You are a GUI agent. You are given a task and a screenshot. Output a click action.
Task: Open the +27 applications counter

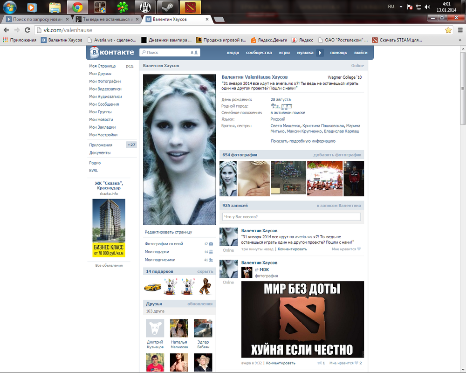131,145
